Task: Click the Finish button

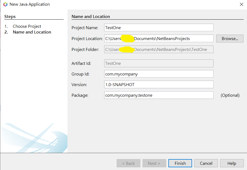Action: pos(180,163)
